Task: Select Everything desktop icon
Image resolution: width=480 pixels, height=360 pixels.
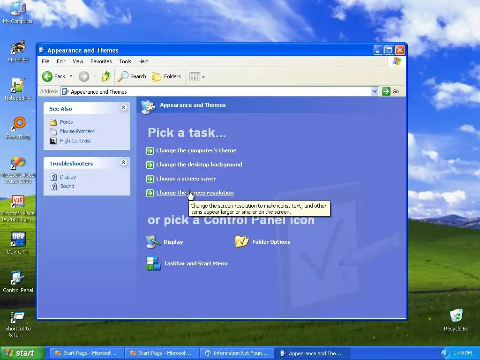Action: (18, 128)
